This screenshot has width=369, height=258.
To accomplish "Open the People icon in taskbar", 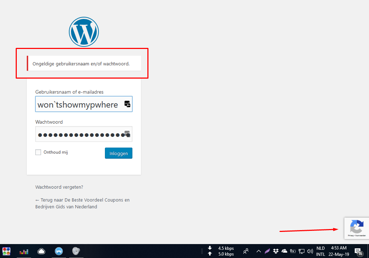I will pyautogui.click(x=246, y=251).
